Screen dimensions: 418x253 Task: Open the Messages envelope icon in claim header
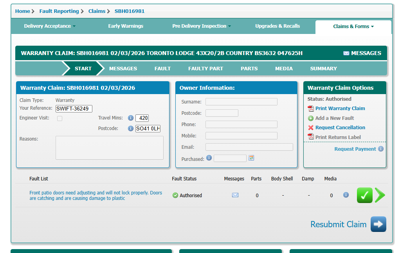346,53
